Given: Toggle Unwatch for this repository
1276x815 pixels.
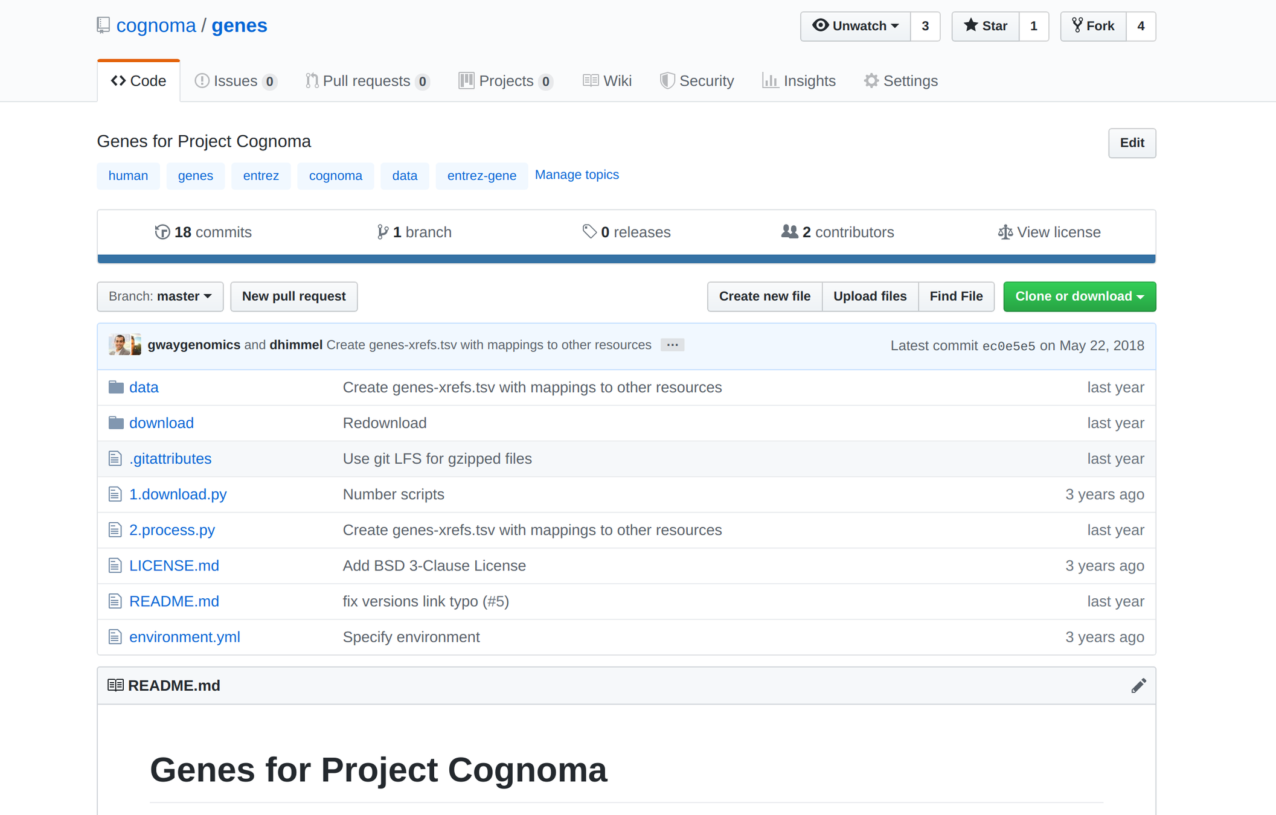Looking at the screenshot, I should click(855, 27).
